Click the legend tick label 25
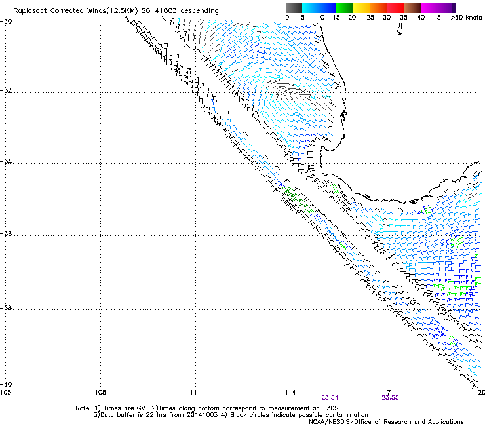485x426 pixels. click(x=370, y=18)
